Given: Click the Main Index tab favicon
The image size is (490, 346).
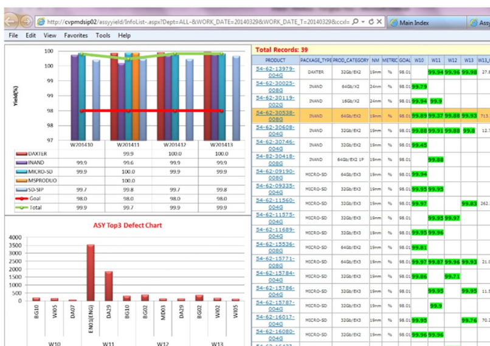Looking at the screenshot, I should tap(393, 22).
